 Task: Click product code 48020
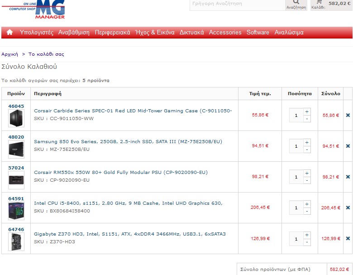(16, 137)
